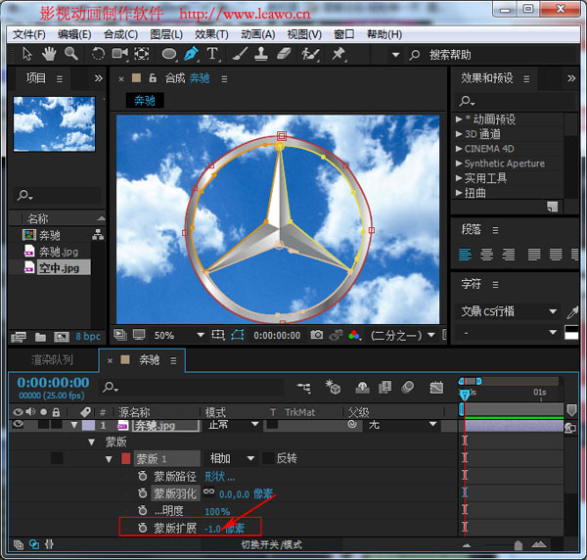Expand the 3D 通道 effects category
The height and width of the screenshot is (560, 587).
458,134
